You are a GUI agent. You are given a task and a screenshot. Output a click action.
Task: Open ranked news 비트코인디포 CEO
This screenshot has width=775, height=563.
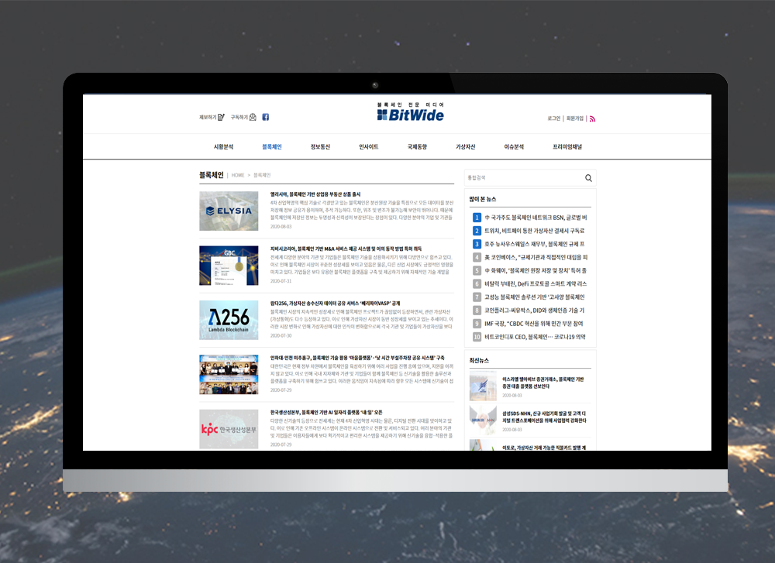pos(535,337)
